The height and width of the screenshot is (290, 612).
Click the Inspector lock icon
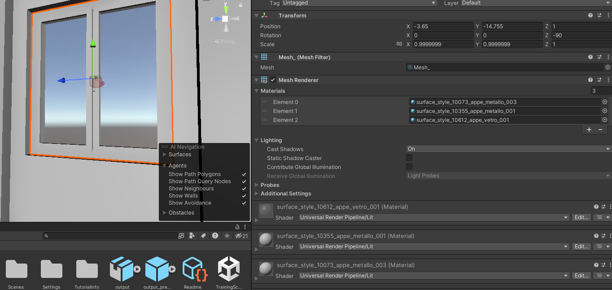[237, 227]
